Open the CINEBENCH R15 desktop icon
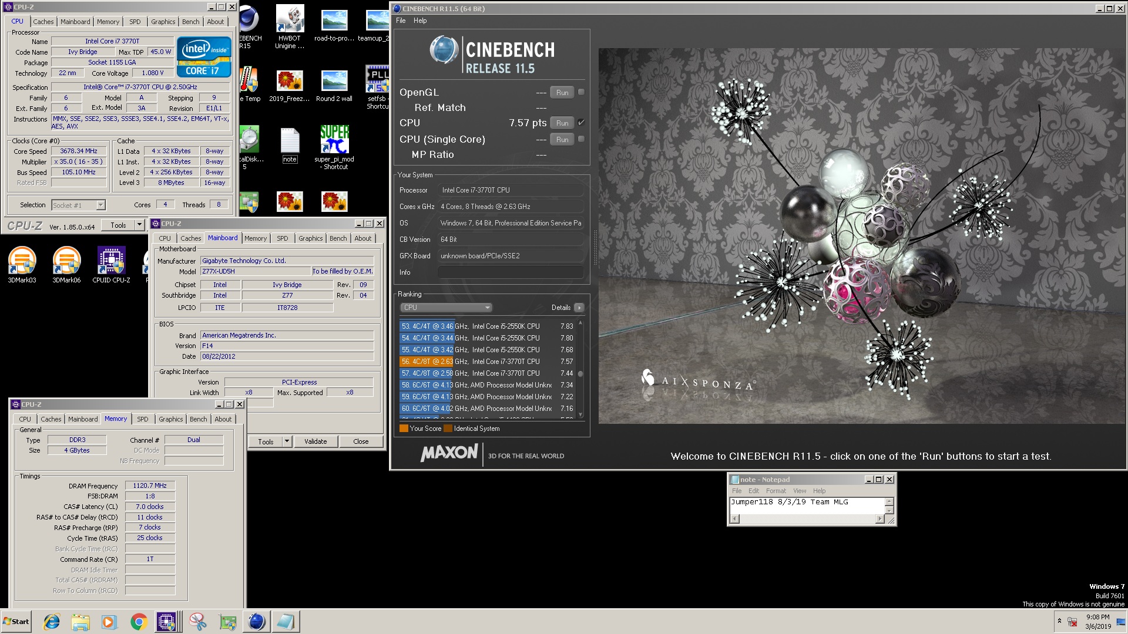This screenshot has height=634, width=1128. pos(249,26)
